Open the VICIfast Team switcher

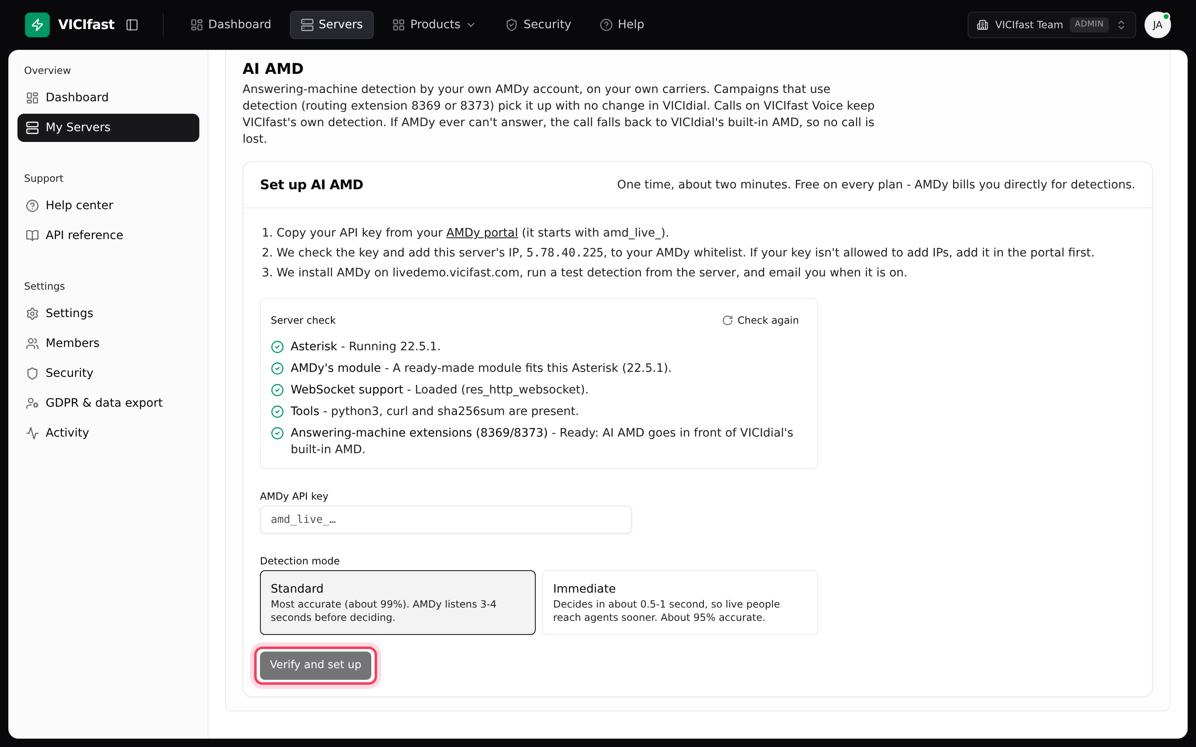pyautogui.click(x=1051, y=25)
